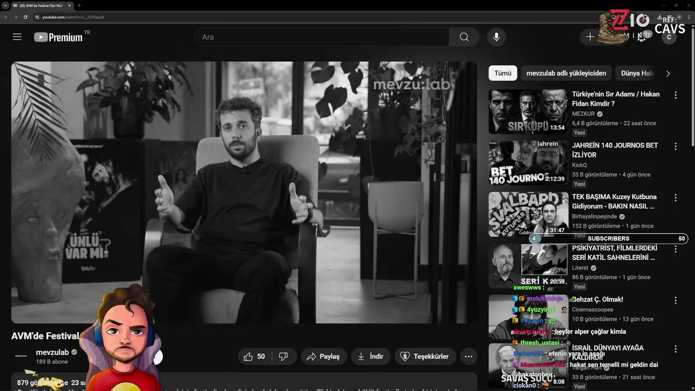Open Türkiye'nin Sır Adamı video thumbnail
The image size is (695, 391).
click(528, 111)
